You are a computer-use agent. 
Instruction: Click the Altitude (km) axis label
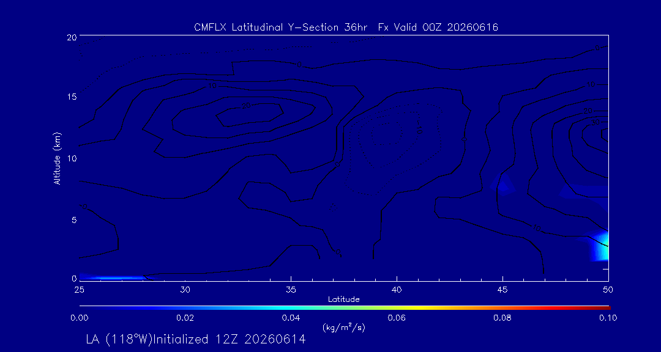point(57,158)
